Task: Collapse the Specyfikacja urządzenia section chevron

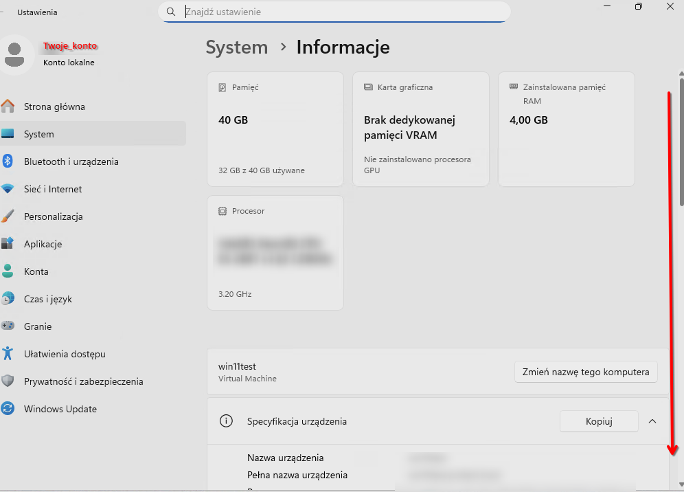Action: [652, 421]
